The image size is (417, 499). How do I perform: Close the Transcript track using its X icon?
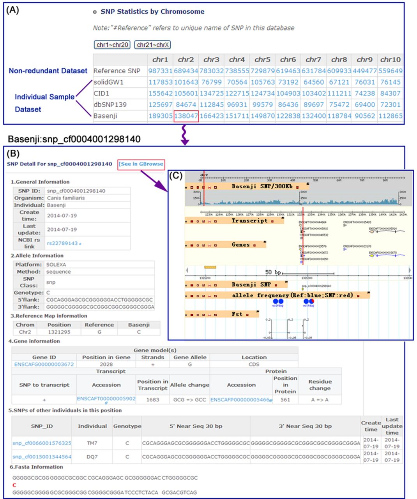tap(192, 221)
